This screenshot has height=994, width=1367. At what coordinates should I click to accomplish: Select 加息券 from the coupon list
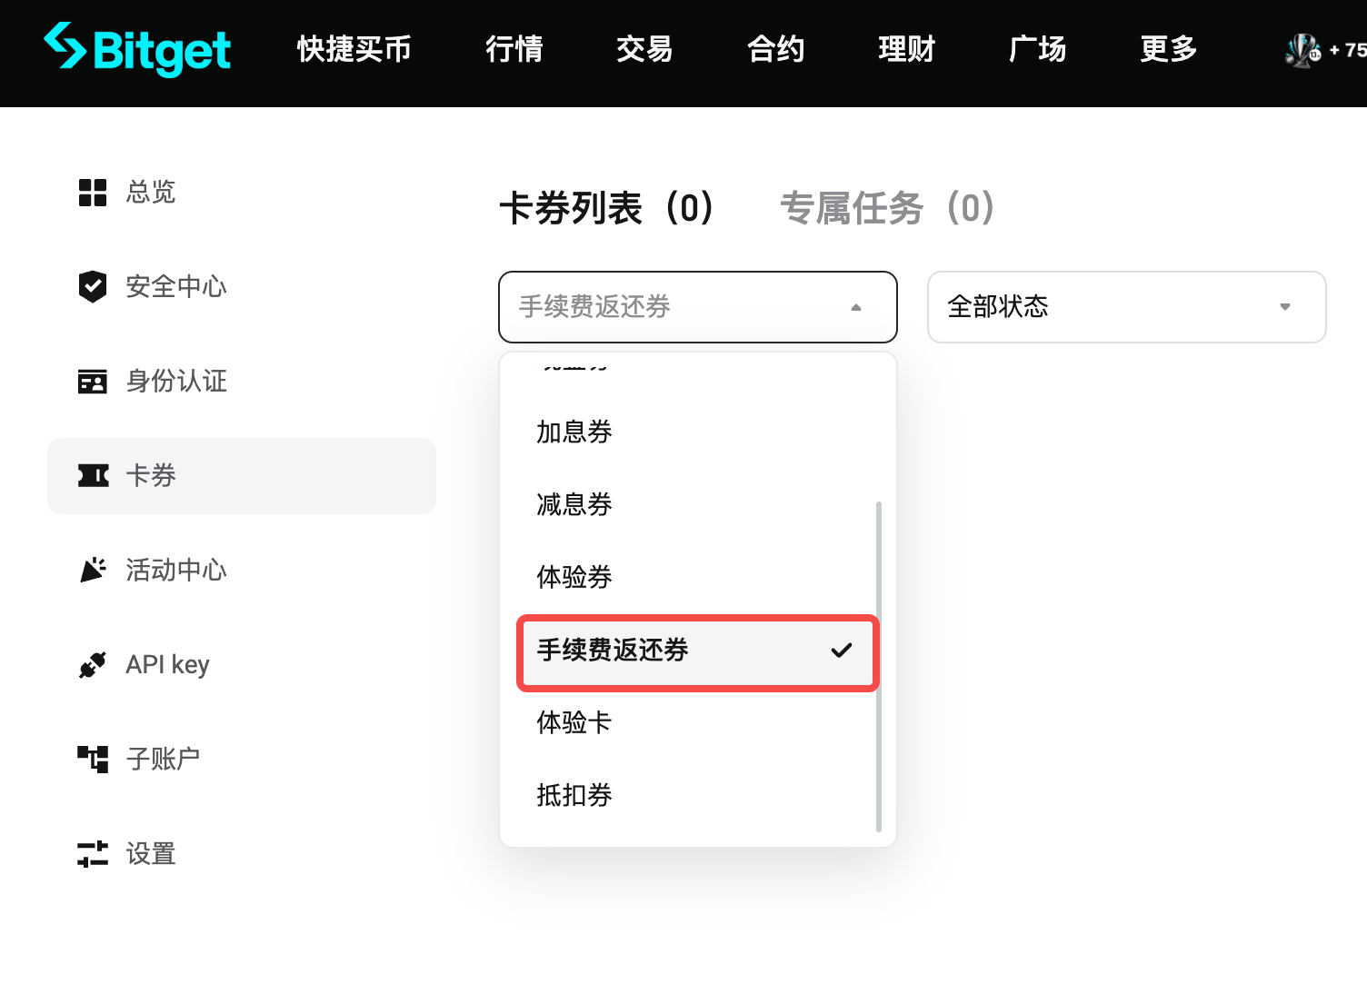[574, 432]
